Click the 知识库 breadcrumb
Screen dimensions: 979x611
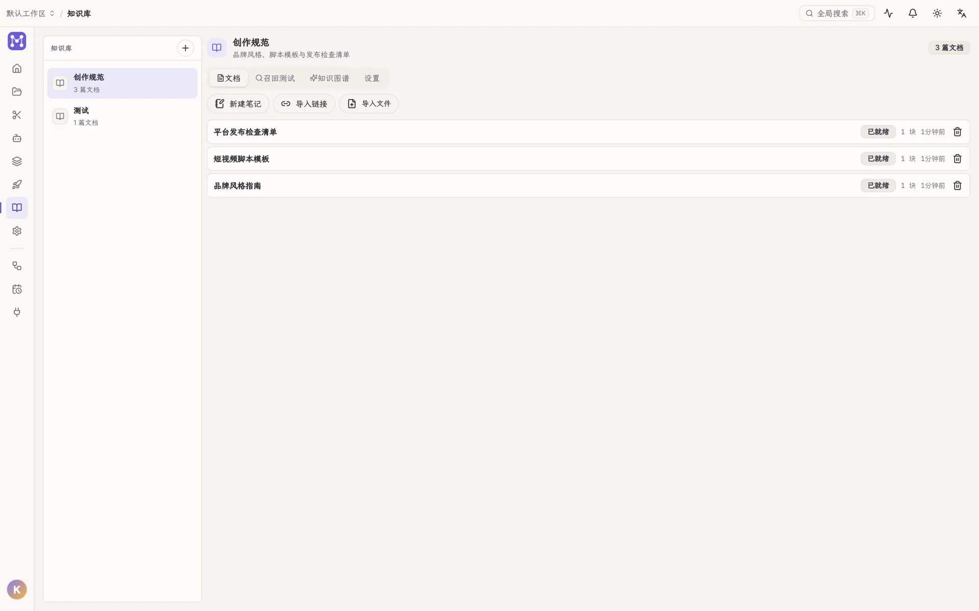(x=79, y=14)
